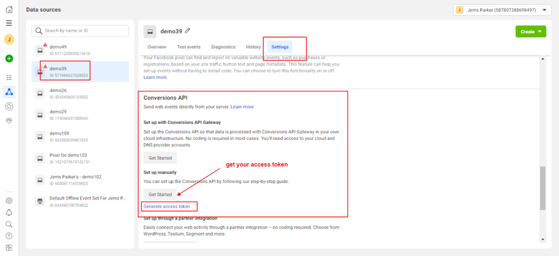559x256 pixels.
Task: Switch to the Overview tab
Action: coord(157,46)
